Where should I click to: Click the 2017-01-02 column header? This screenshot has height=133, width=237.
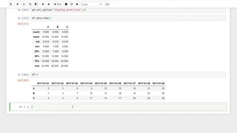57,83
